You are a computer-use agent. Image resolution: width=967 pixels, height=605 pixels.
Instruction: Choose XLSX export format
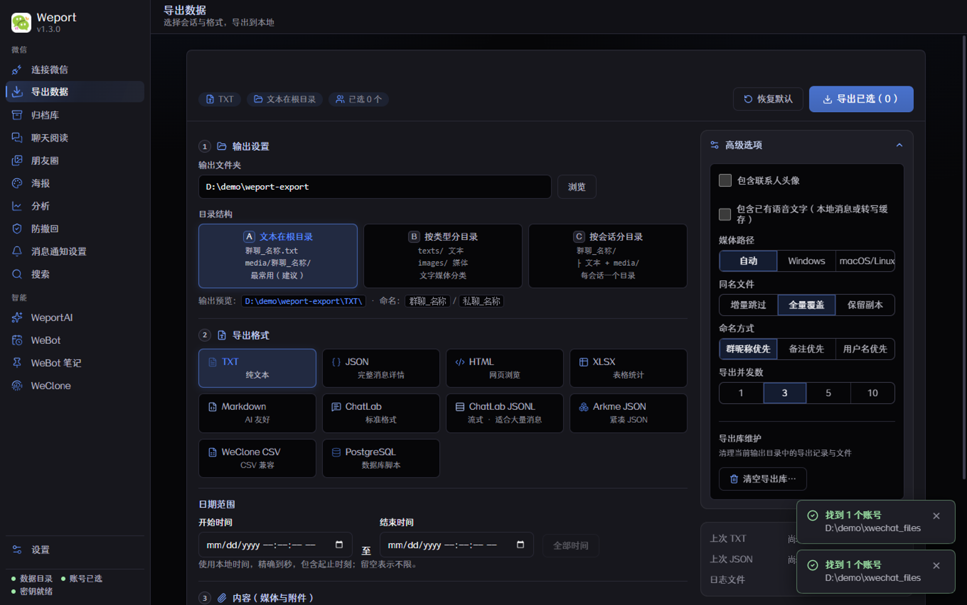tap(629, 368)
